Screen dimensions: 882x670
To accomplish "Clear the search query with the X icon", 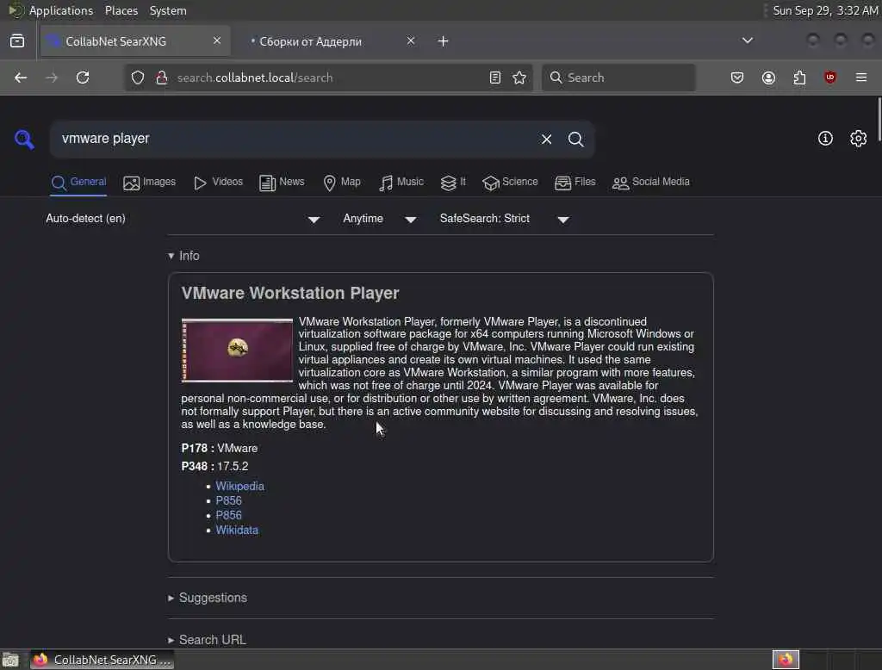I will [x=546, y=139].
